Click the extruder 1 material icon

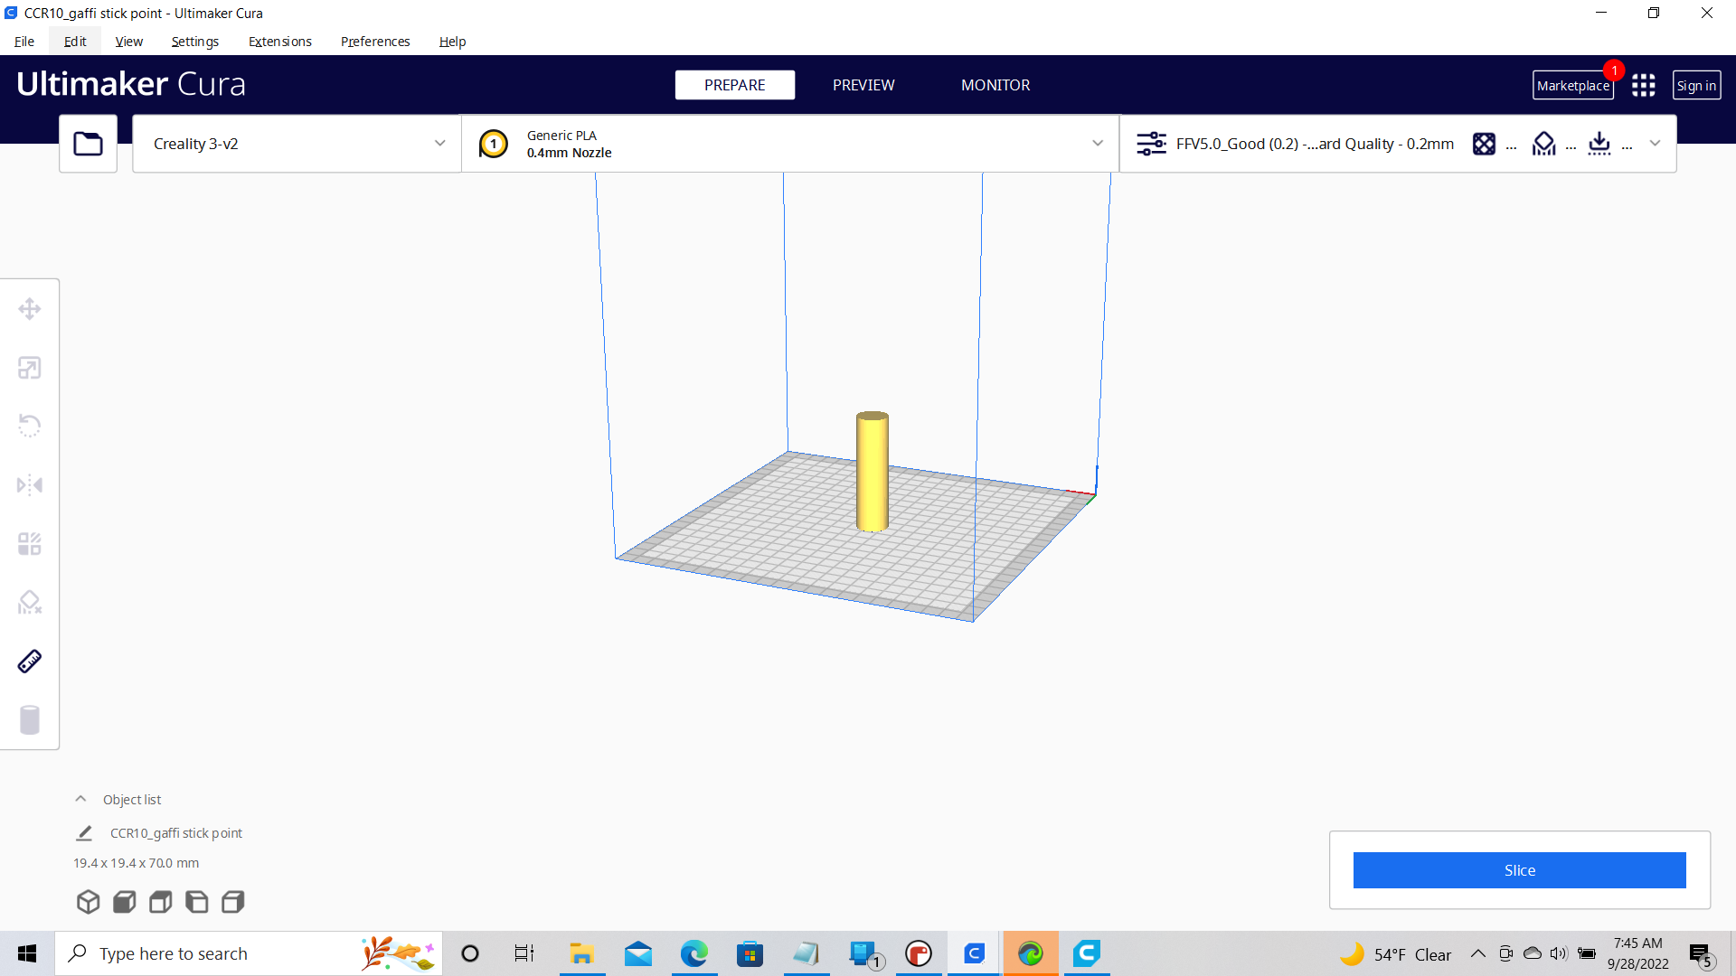(494, 144)
